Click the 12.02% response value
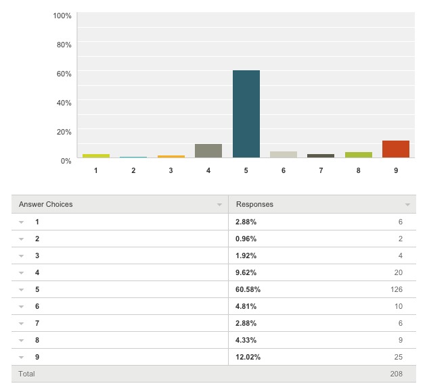 coord(248,357)
